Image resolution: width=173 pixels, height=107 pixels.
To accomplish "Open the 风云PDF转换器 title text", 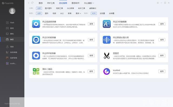I will point(49,53).
